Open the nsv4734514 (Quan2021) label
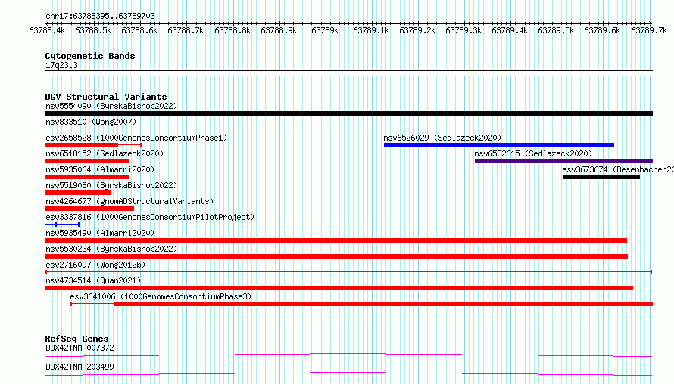Viewport: 674px width, 384px height. [93, 280]
